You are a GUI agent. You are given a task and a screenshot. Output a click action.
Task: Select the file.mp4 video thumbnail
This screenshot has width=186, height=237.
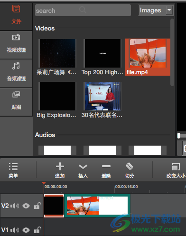pyautogui.click(x=148, y=53)
